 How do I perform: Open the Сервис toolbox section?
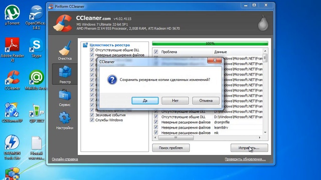[65, 98]
